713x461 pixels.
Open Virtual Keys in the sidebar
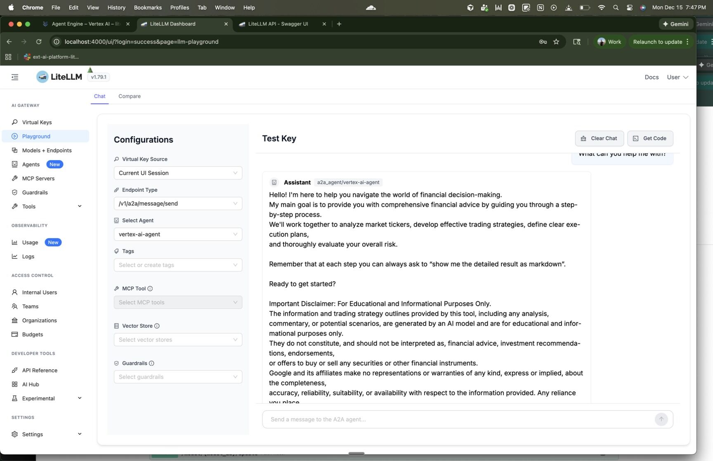point(37,122)
